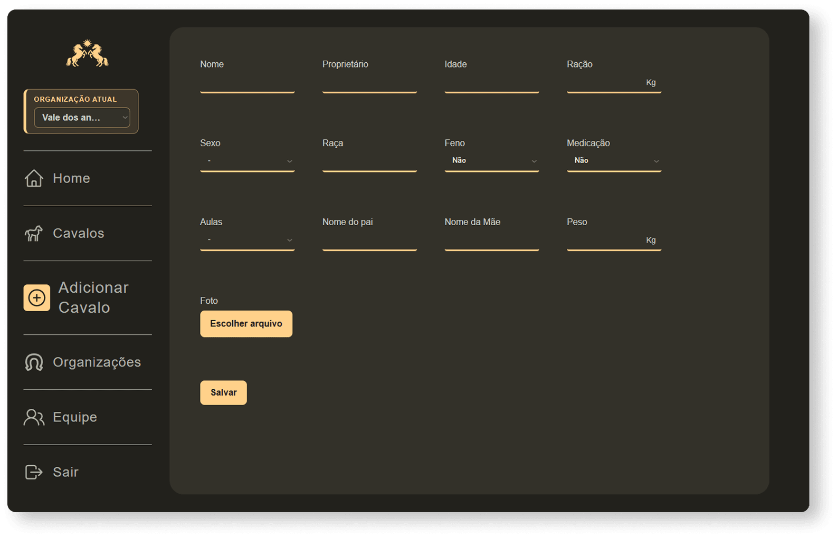This screenshot has width=837, height=538.
Task: Click the Cavalos horse icon
Action: point(34,233)
